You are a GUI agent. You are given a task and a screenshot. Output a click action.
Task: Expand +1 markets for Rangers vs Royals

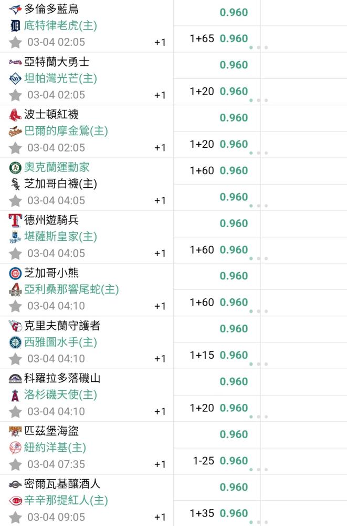(160, 254)
